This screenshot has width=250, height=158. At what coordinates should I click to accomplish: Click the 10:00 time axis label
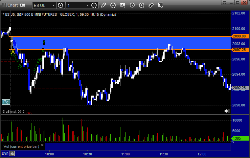(x=49, y=154)
